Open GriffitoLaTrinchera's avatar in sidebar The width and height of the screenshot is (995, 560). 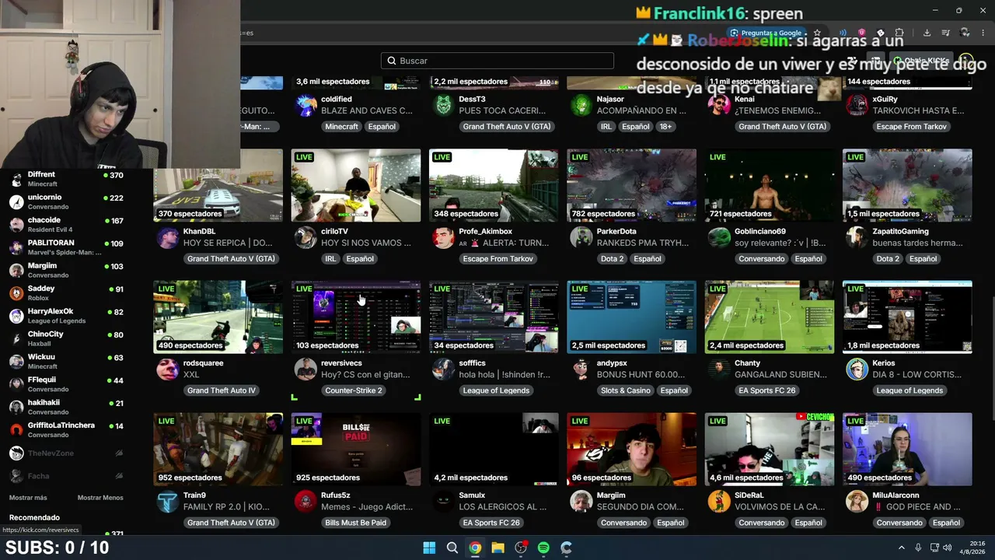[x=16, y=429]
